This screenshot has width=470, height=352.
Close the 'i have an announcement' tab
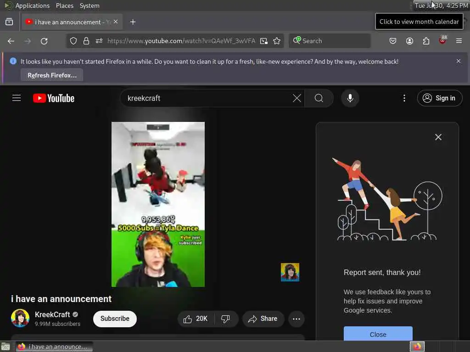coord(116,22)
